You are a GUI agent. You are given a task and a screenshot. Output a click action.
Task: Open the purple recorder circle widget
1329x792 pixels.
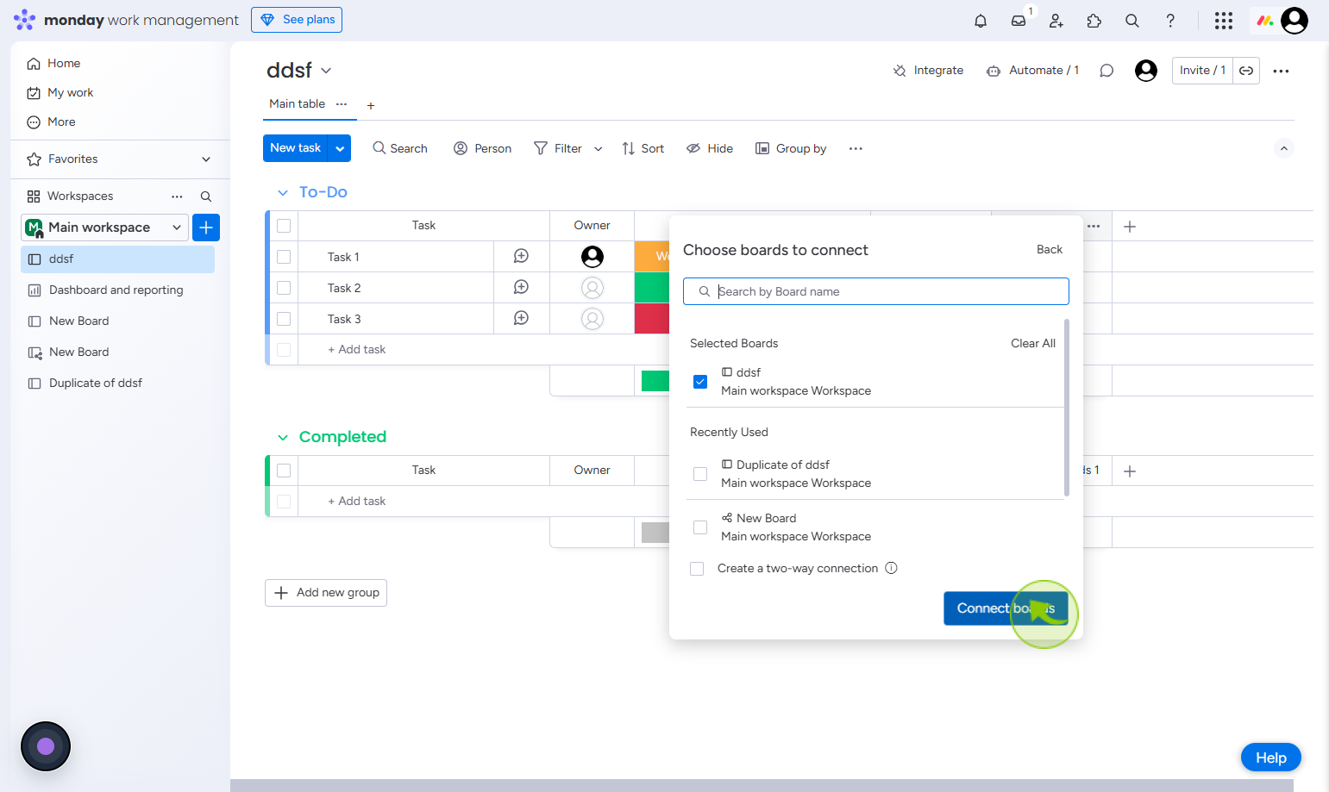[46, 746]
